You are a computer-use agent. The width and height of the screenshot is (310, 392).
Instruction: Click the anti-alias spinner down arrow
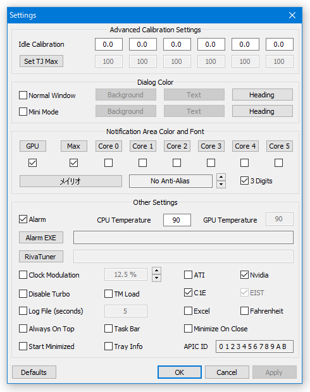[x=221, y=185]
